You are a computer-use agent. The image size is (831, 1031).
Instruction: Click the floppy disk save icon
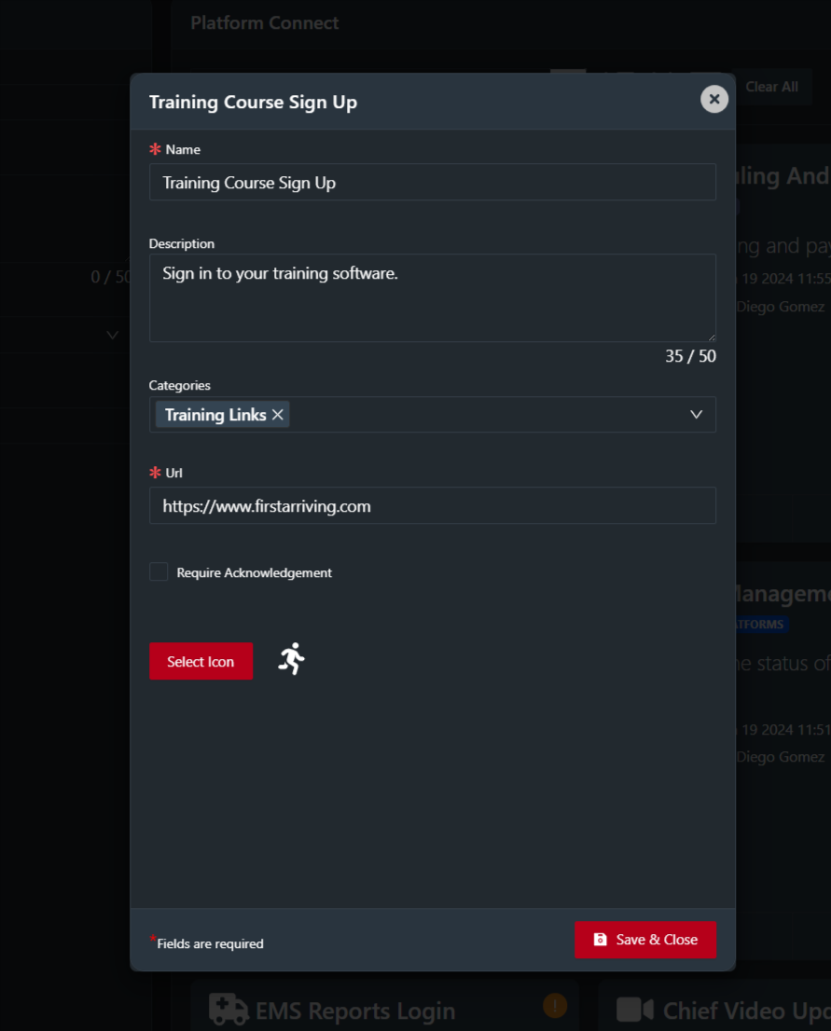[600, 940]
